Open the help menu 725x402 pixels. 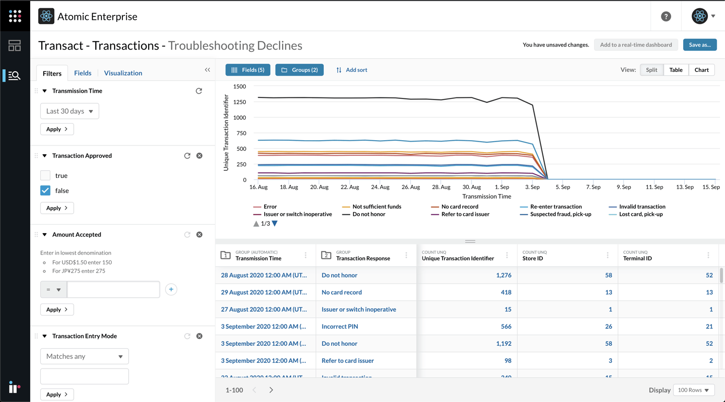(666, 16)
